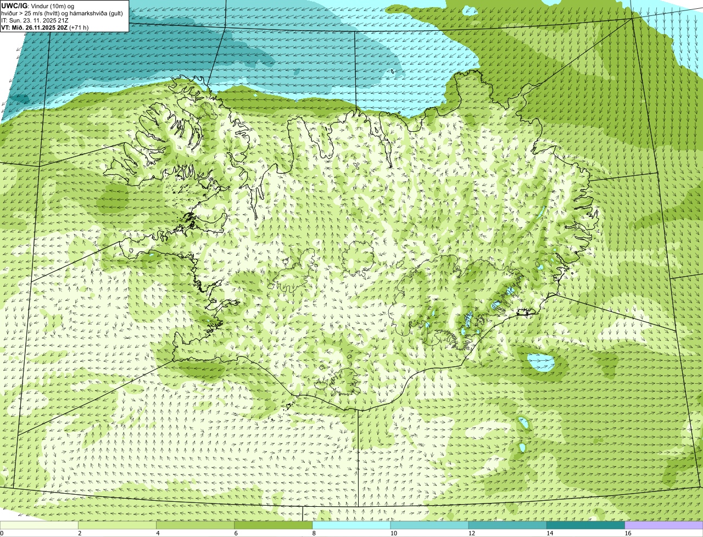This screenshot has height=537, width=703.
Task: Click the 'VT: Mið. 26.11.2025 20Z (+71 h)' line
Action: [45, 27]
